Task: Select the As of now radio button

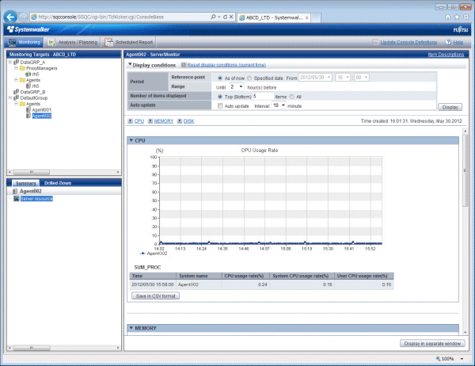Action: 220,78
